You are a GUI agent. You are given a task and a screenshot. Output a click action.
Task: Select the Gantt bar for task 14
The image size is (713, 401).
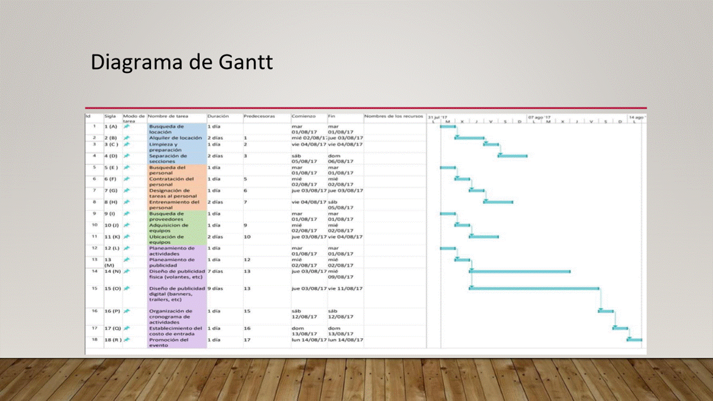click(x=520, y=271)
